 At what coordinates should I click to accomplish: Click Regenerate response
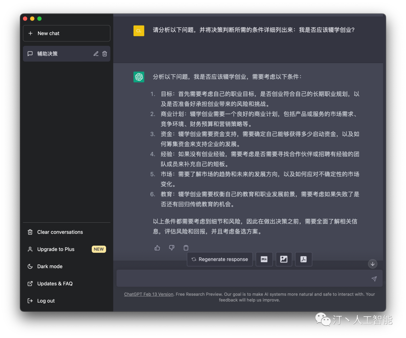pos(220,259)
